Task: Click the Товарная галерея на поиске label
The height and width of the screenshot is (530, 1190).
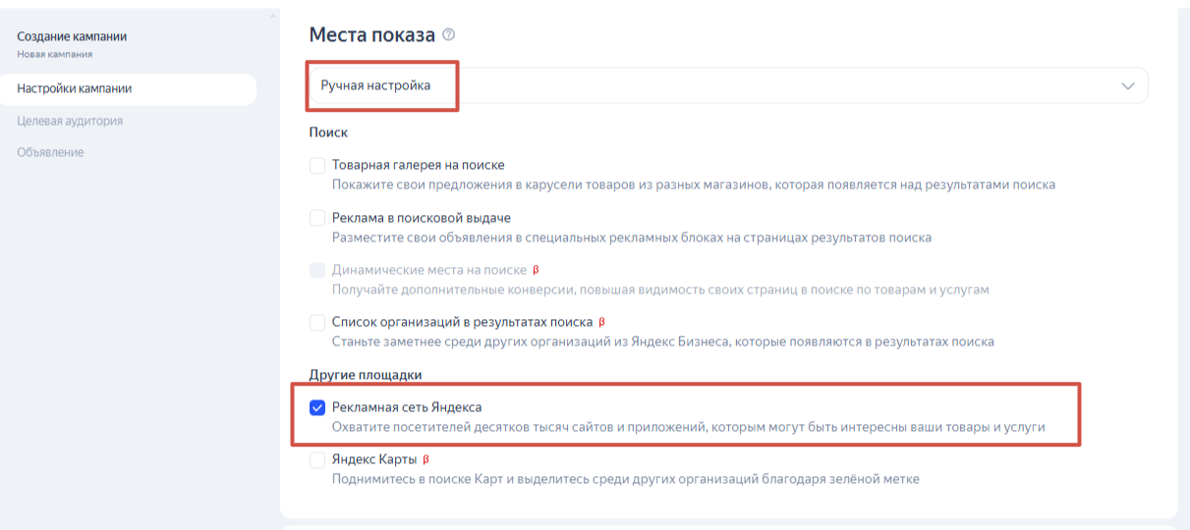Action: point(419,165)
